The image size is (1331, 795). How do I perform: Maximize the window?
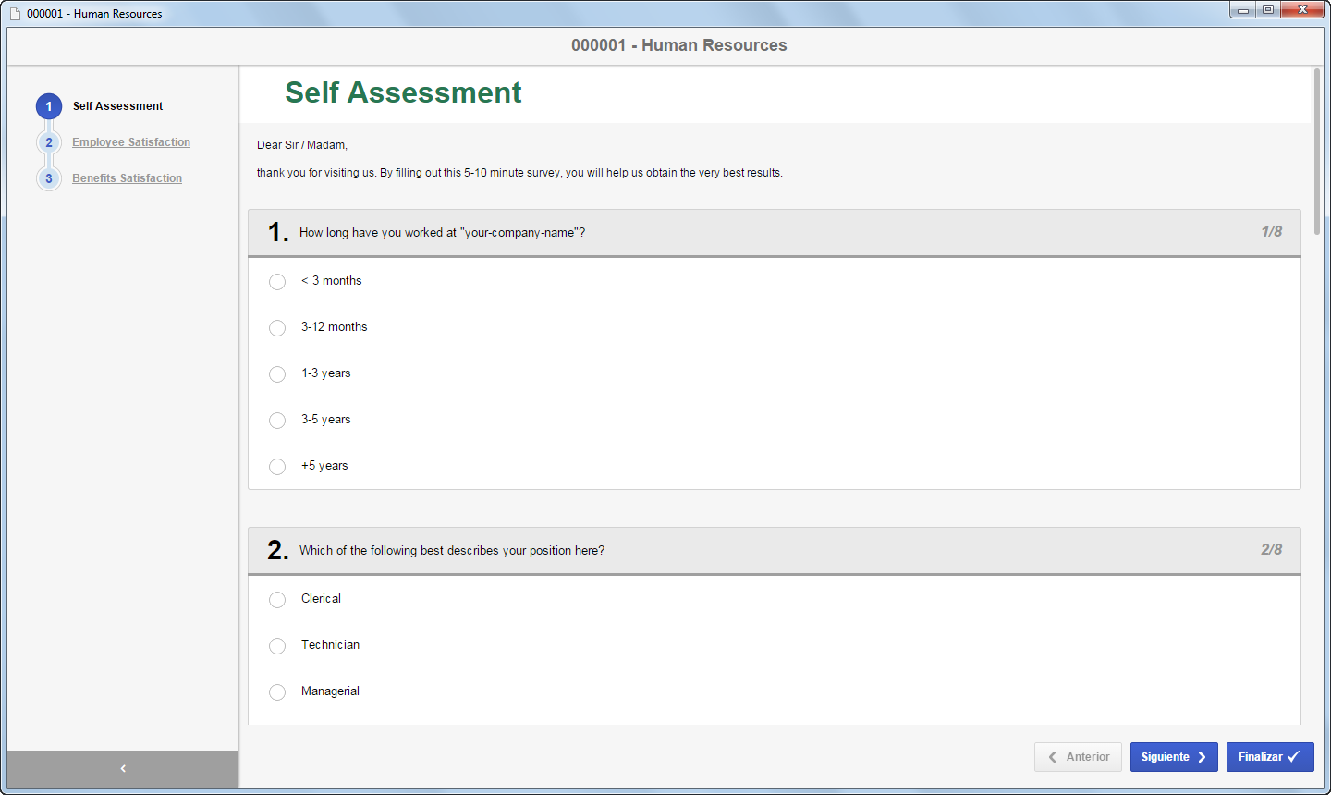tap(1268, 9)
